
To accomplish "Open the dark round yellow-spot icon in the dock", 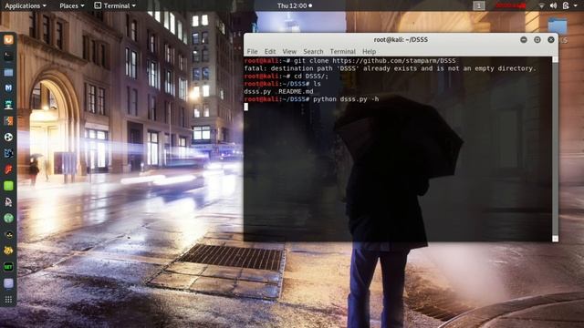I will [8, 235].
